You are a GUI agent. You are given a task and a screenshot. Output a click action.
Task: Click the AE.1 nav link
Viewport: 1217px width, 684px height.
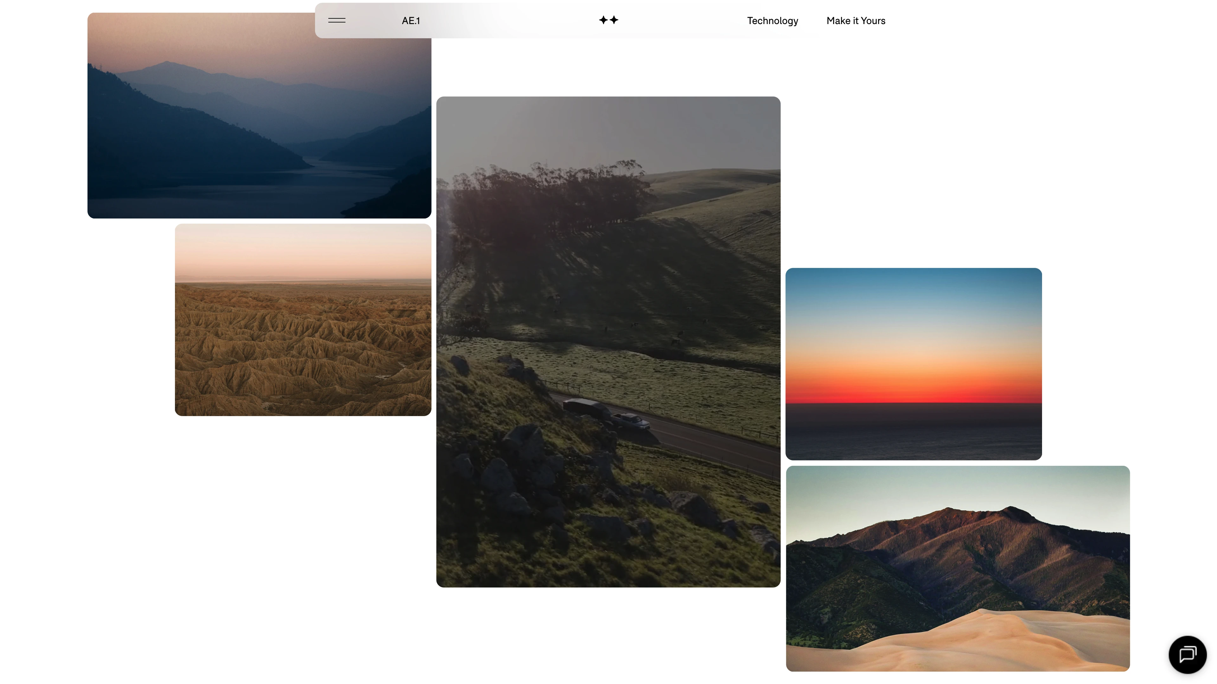coord(410,21)
